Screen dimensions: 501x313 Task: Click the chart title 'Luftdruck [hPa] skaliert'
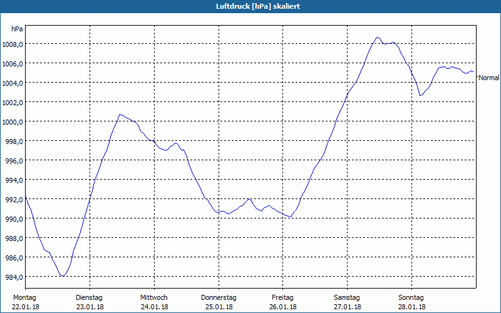(x=258, y=6)
